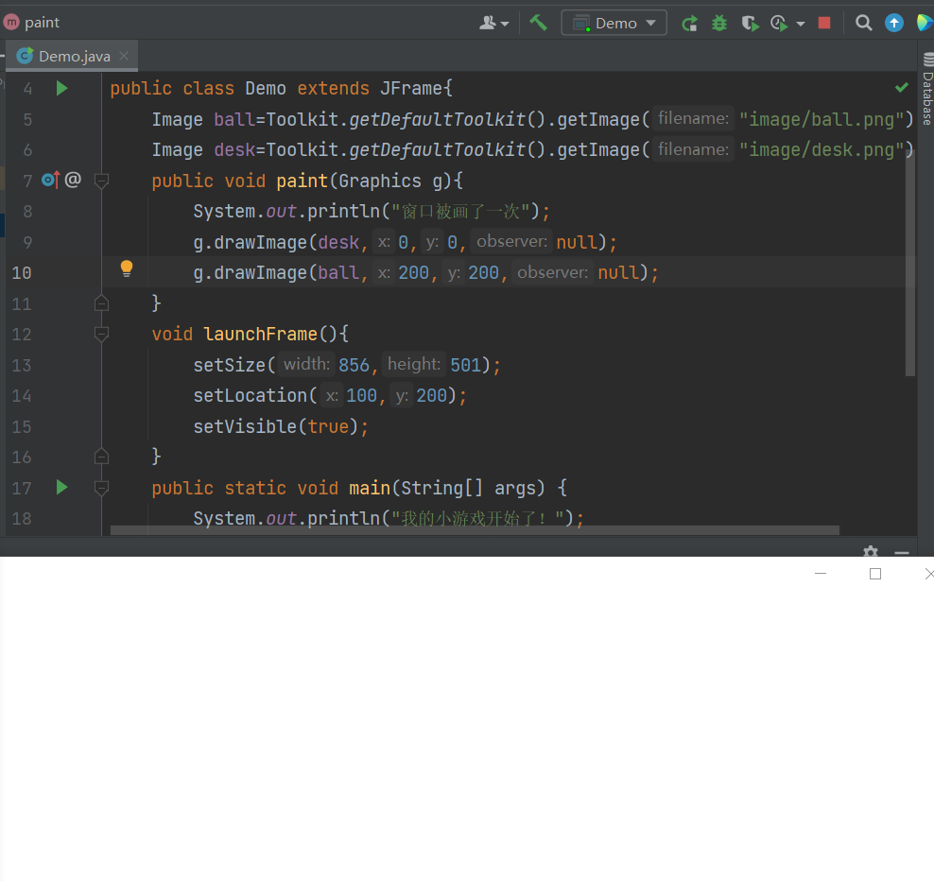Viewport: 934px width, 881px height.
Task: Click the "Graphics" parameter type on line 7
Action: pos(380,181)
